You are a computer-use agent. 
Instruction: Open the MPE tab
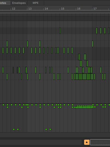tap(35, 3)
